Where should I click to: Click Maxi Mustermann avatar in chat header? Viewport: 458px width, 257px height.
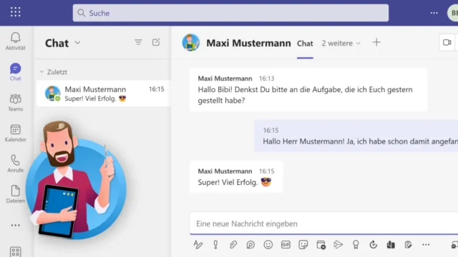tap(191, 43)
